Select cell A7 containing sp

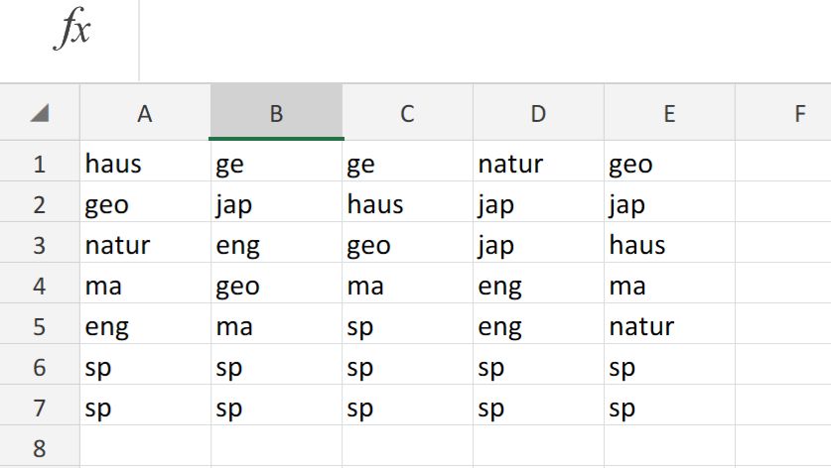[145, 406]
